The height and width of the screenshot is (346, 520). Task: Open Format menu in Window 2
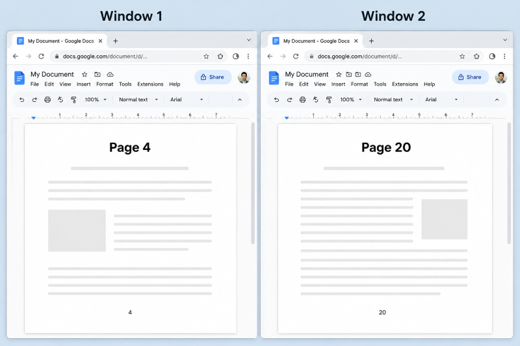[x=359, y=84]
